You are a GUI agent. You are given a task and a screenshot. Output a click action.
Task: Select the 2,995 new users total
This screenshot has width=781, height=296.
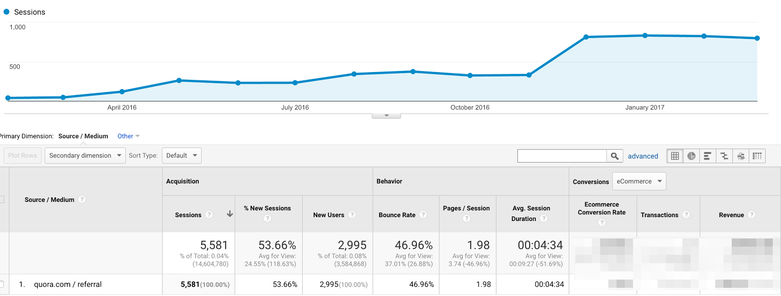[x=352, y=245]
